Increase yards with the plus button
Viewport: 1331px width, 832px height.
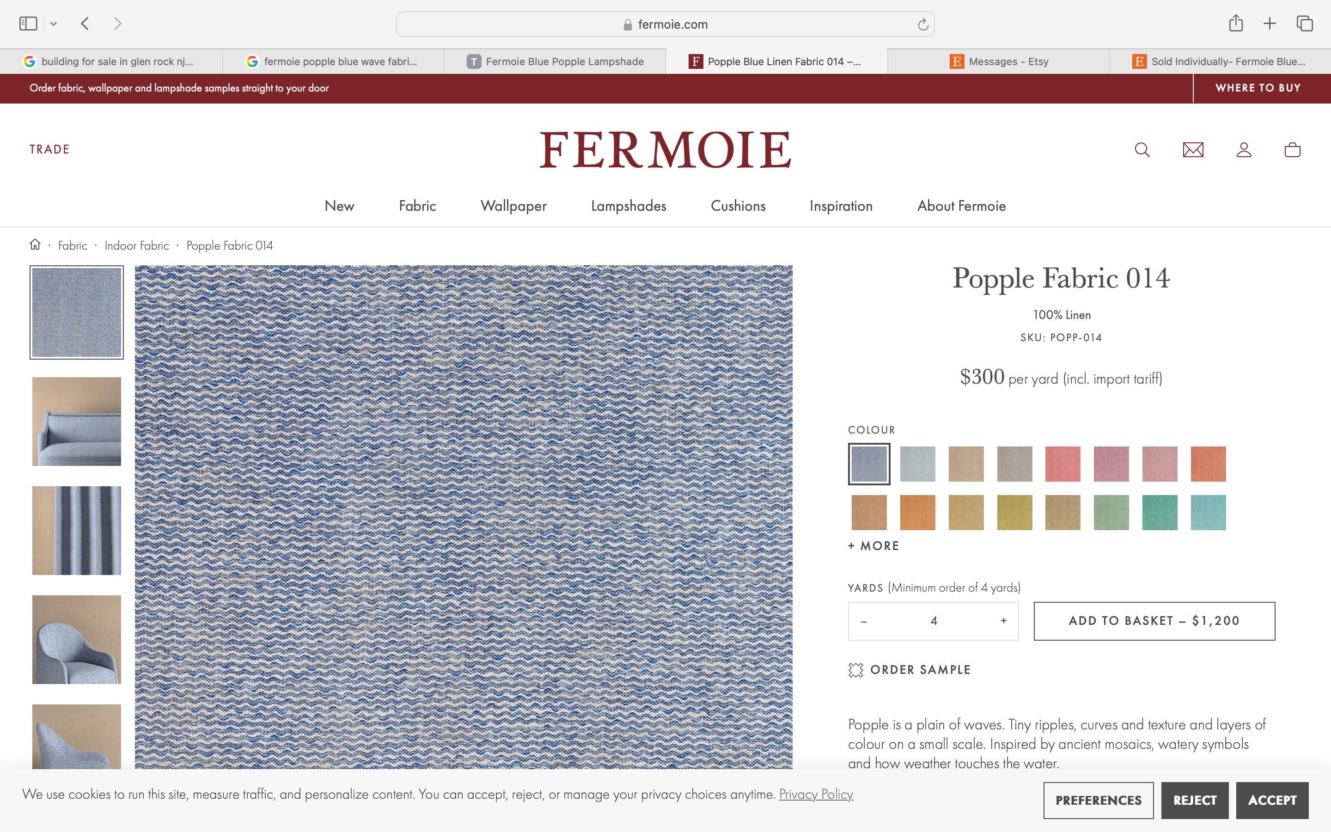1003,621
